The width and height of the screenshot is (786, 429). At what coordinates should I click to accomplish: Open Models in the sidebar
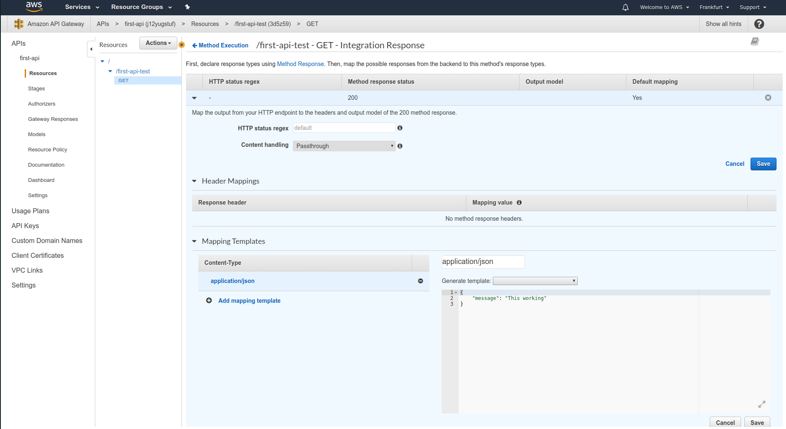37,134
